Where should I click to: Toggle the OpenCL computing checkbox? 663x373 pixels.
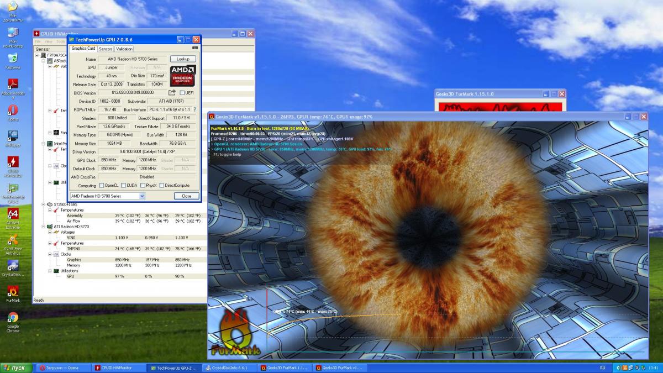coord(101,186)
